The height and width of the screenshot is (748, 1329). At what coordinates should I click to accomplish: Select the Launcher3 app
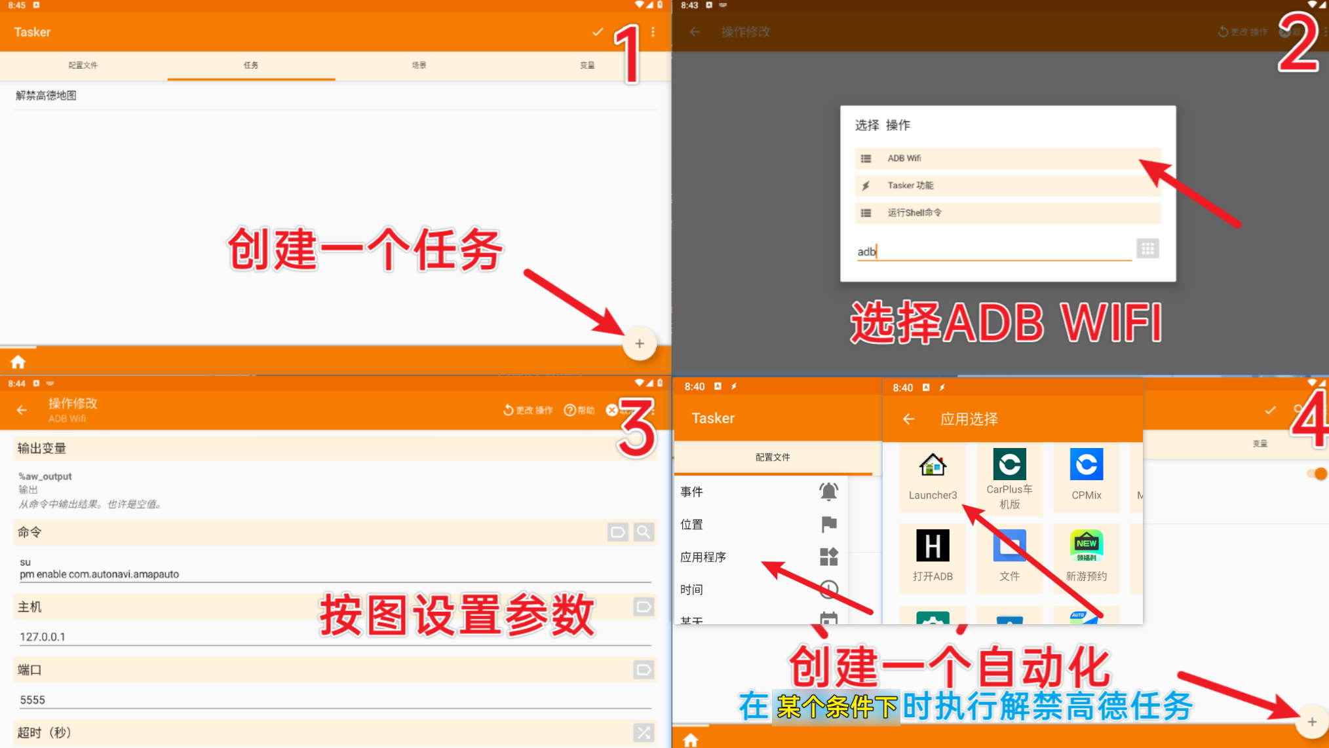pos(933,478)
